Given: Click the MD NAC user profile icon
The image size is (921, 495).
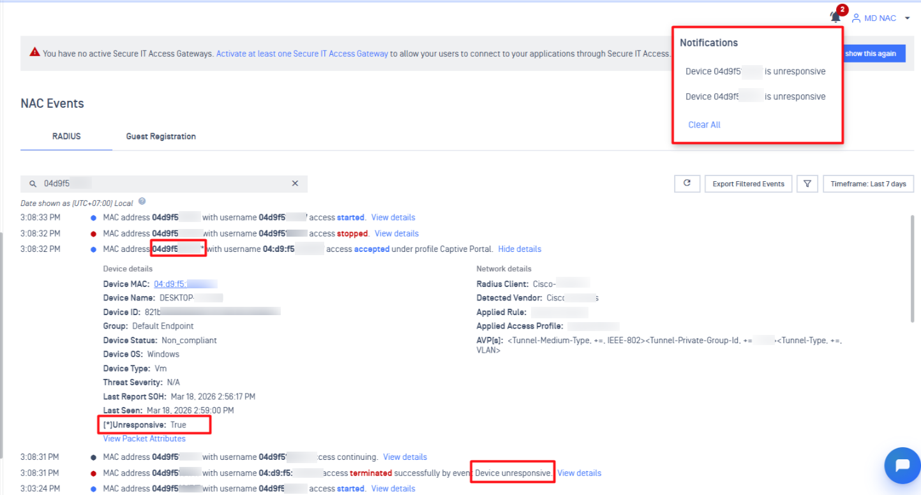Looking at the screenshot, I should tap(857, 18).
